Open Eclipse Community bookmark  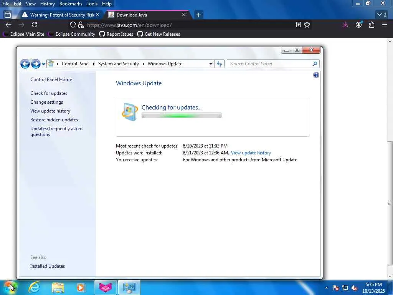[72, 34]
